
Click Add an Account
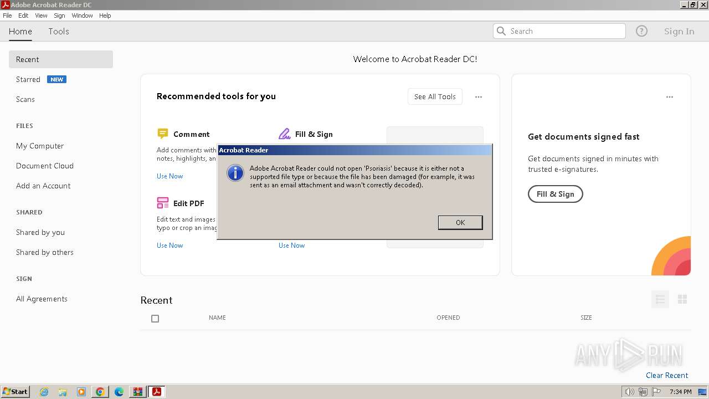tap(43, 186)
